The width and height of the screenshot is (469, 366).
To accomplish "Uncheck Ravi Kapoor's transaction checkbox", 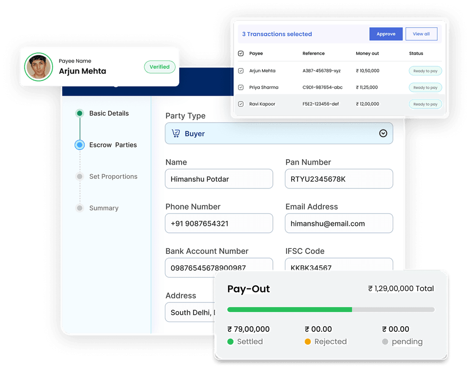I will coord(240,104).
